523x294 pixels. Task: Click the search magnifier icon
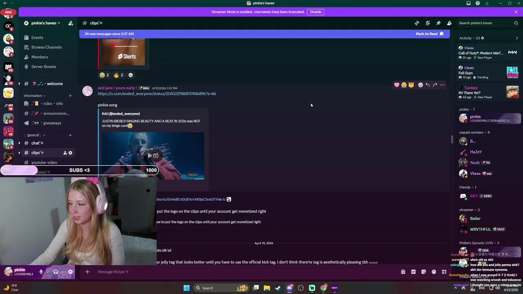pos(516,23)
